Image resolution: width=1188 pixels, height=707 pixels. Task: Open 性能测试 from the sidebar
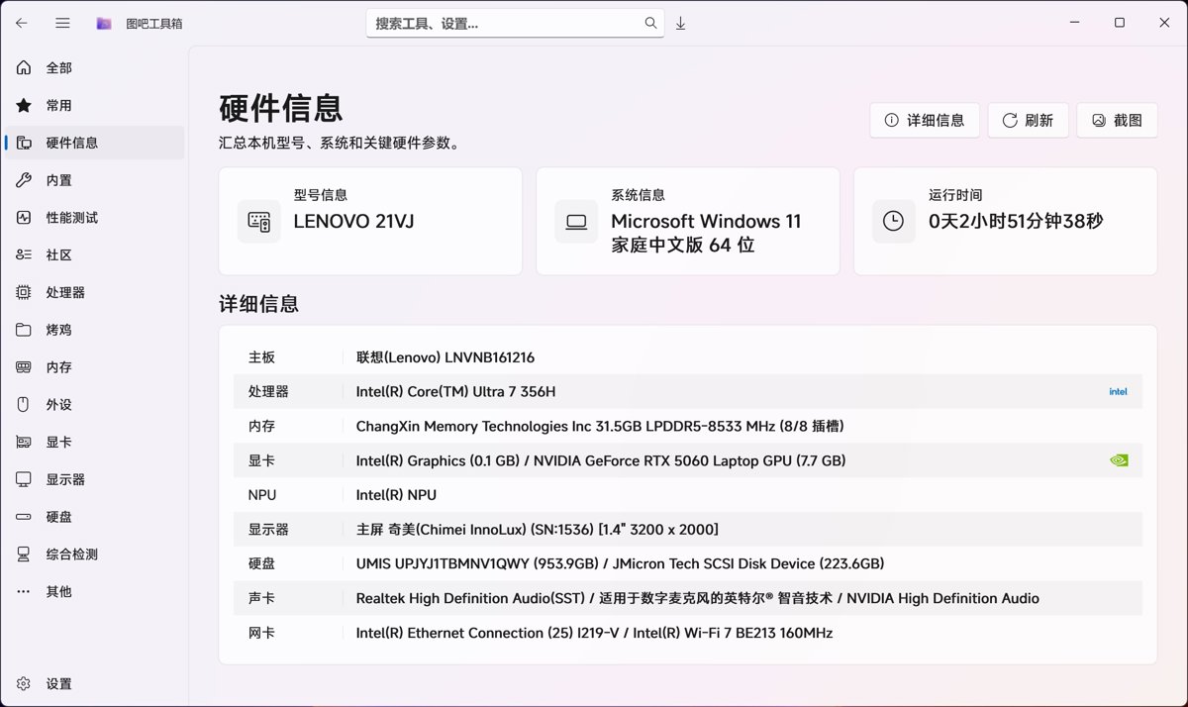94,218
